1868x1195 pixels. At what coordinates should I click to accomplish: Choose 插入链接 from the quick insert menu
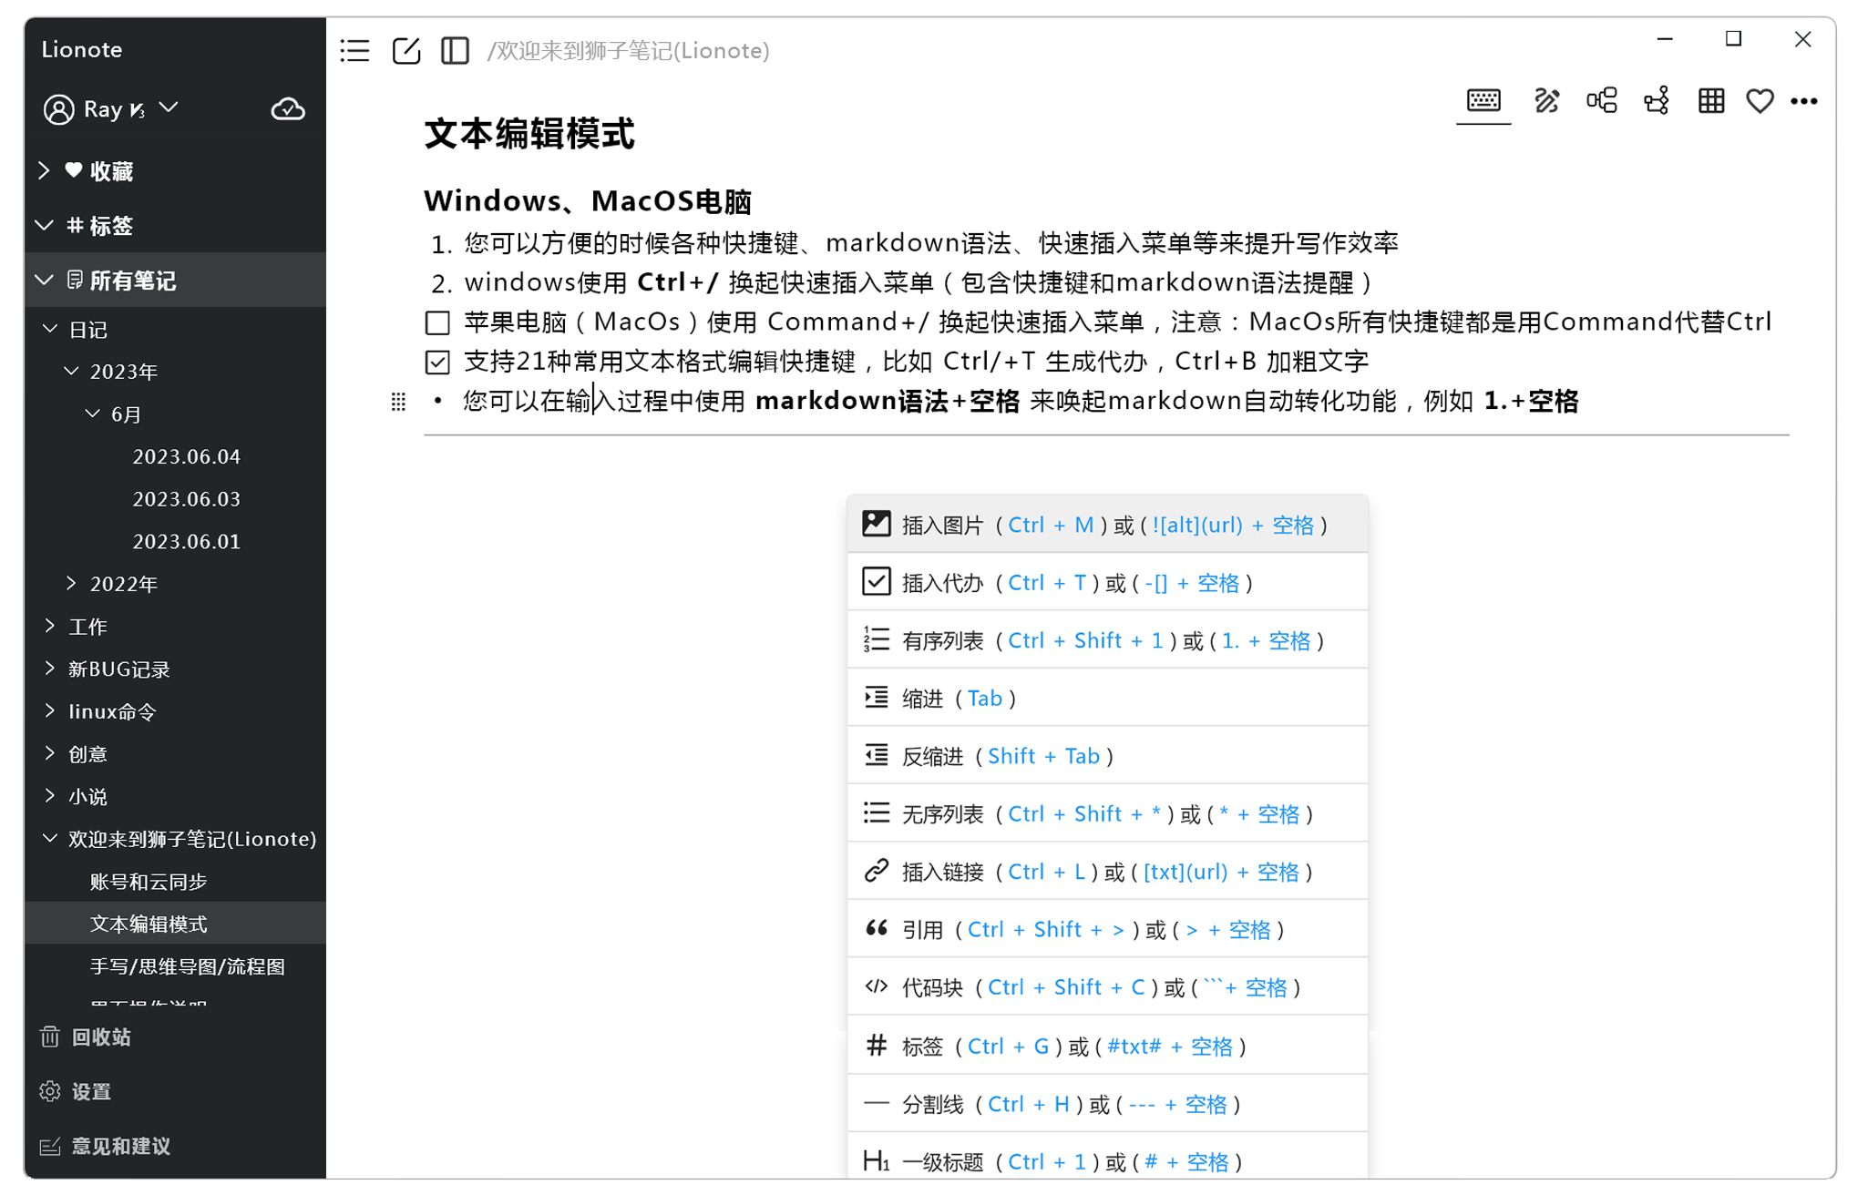pyautogui.click(x=1107, y=872)
